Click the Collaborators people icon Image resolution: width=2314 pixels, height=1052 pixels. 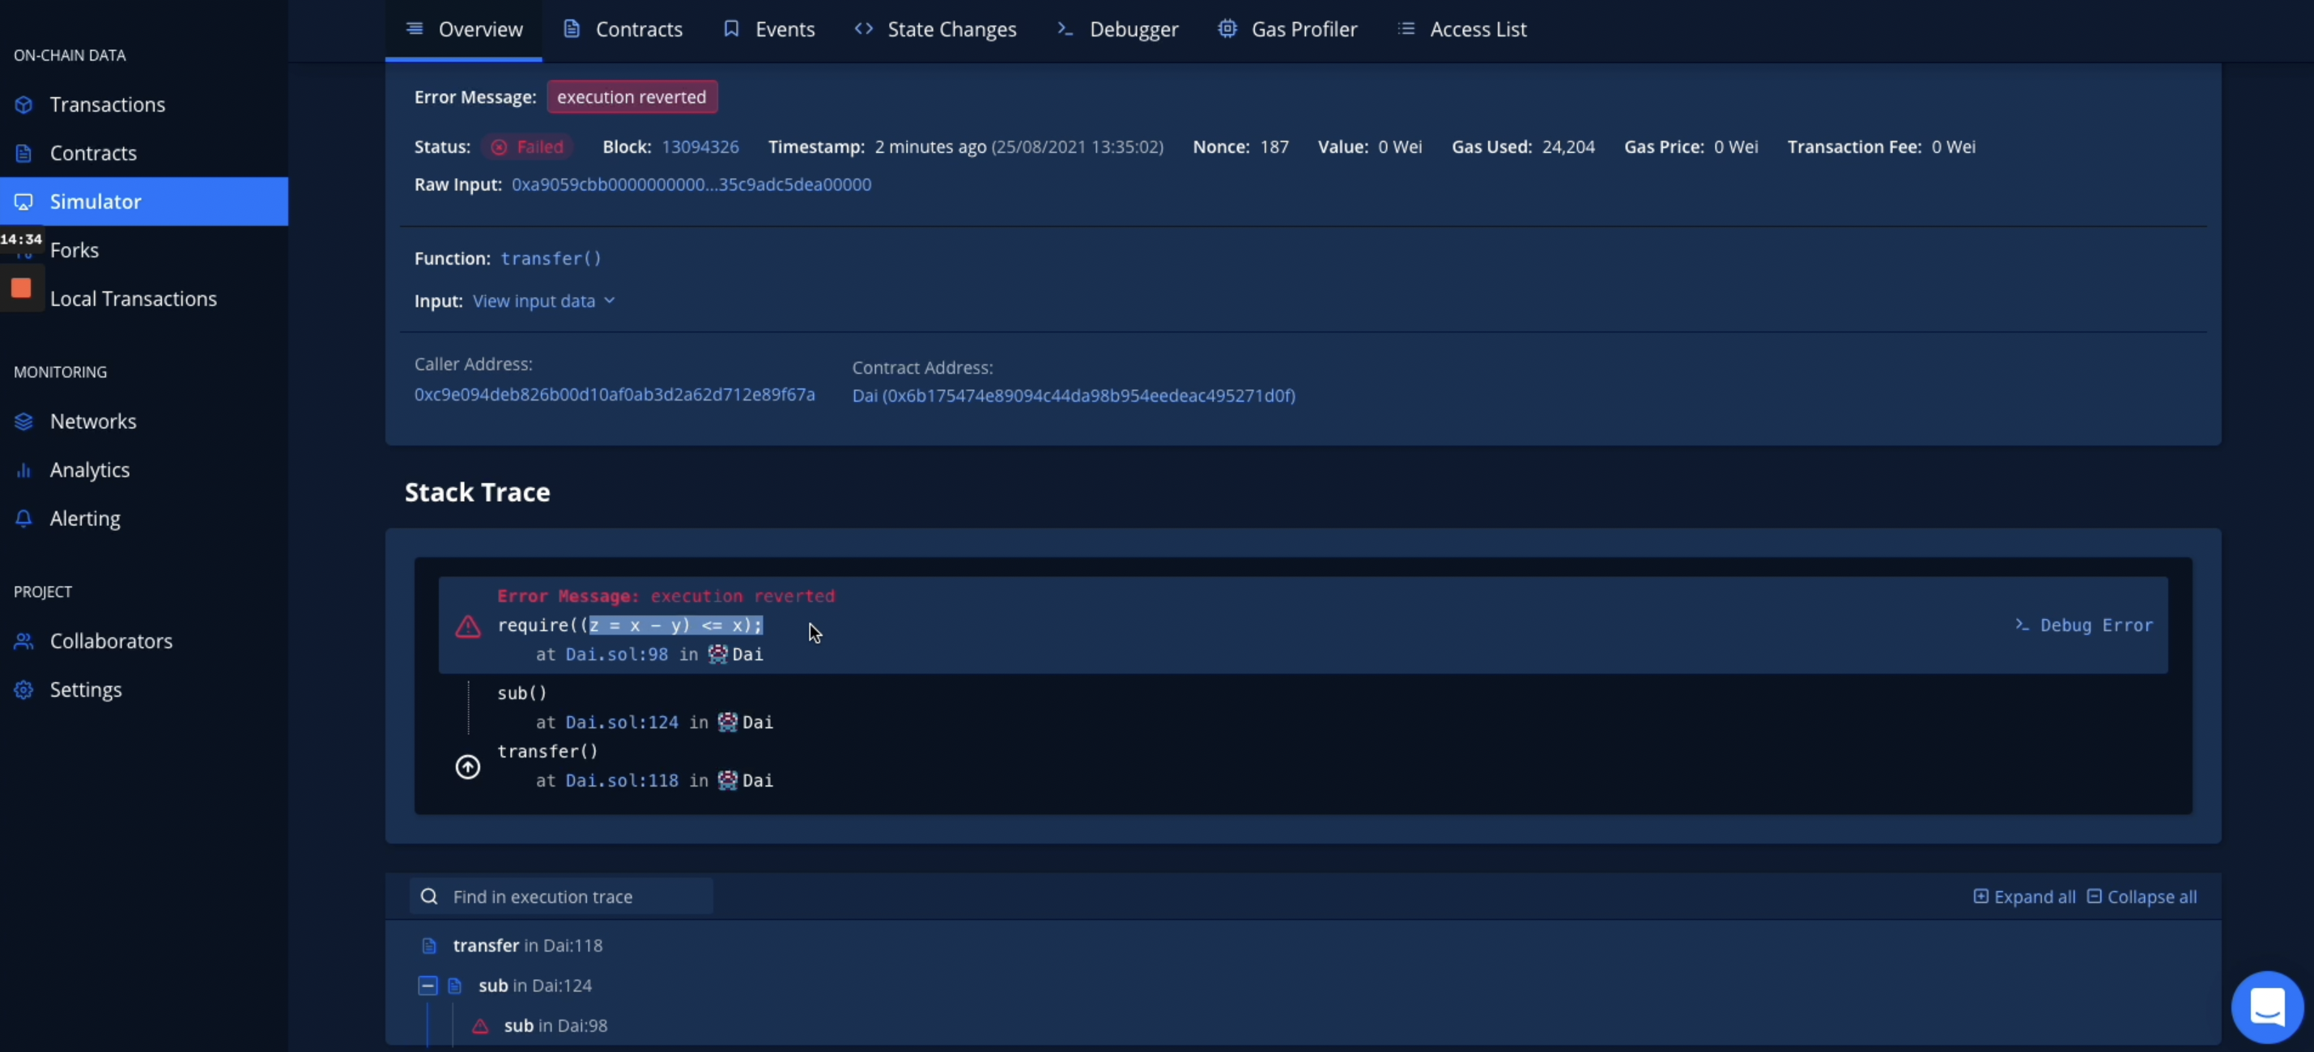[24, 642]
